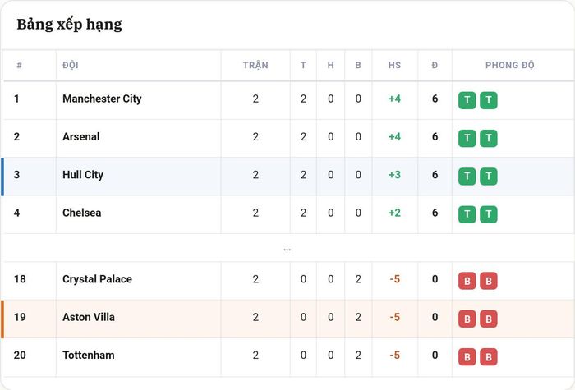This screenshot has width=575, height=390.
Task: Select the highlighted Hull City row
Action: pos(287,177)
